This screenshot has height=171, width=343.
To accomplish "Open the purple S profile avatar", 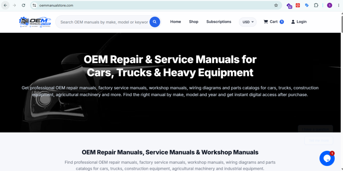I will click(330, 5).
